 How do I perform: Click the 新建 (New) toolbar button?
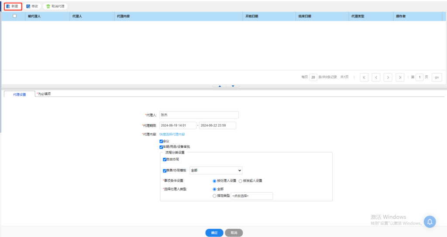click(13, 6)
